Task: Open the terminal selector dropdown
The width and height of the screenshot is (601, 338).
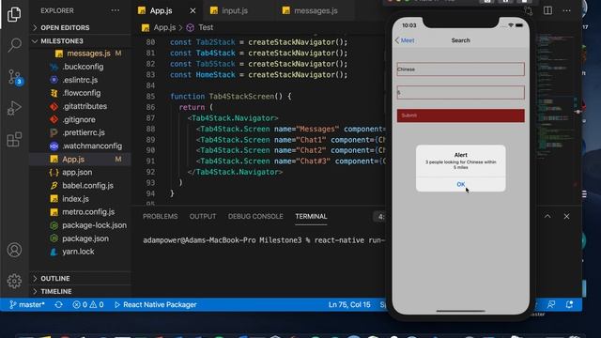Action: coord(379,217)
